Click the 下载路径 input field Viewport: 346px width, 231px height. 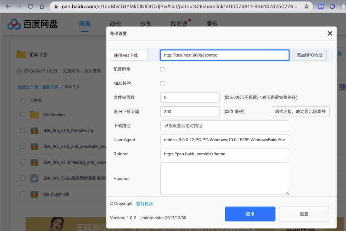(225, 126)
